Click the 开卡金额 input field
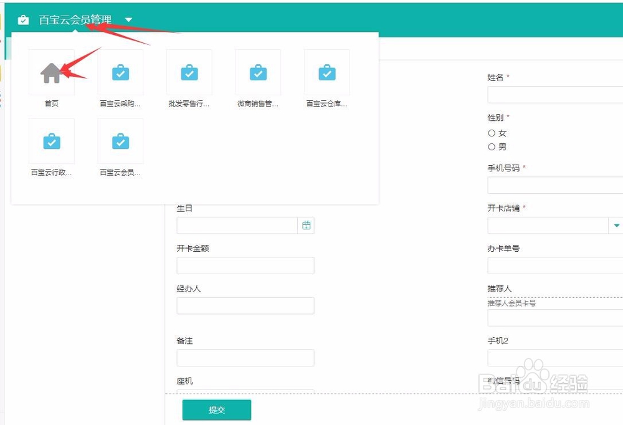The height and width of the screenshot is (425, 623). click(245, 265)
